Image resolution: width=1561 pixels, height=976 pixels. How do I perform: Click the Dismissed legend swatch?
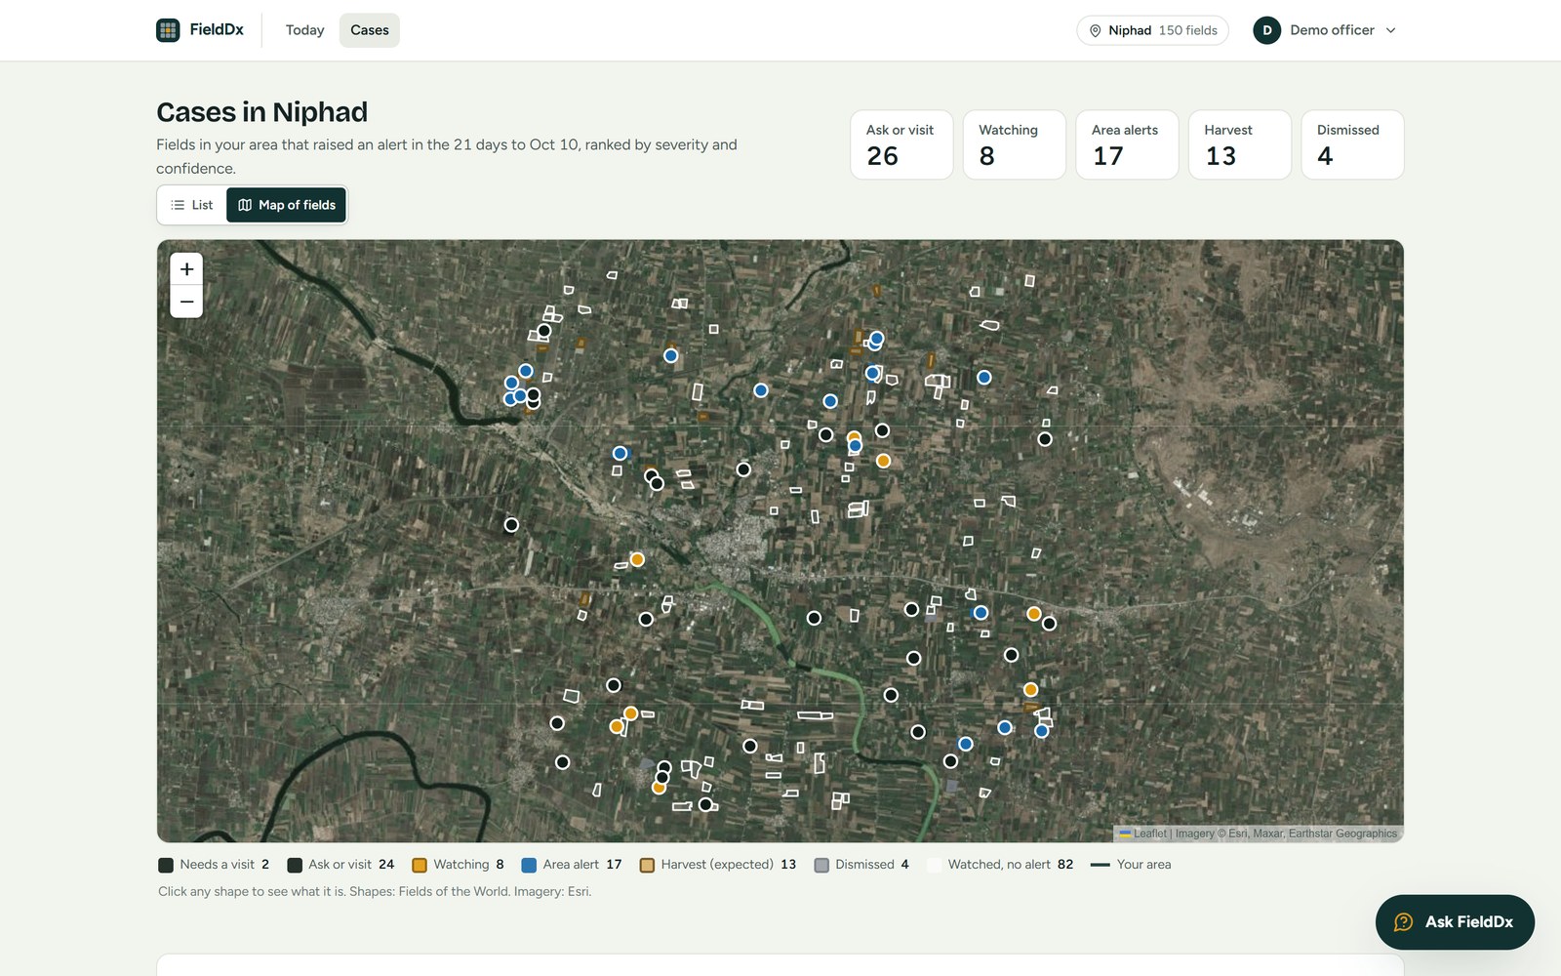(821, 865)
